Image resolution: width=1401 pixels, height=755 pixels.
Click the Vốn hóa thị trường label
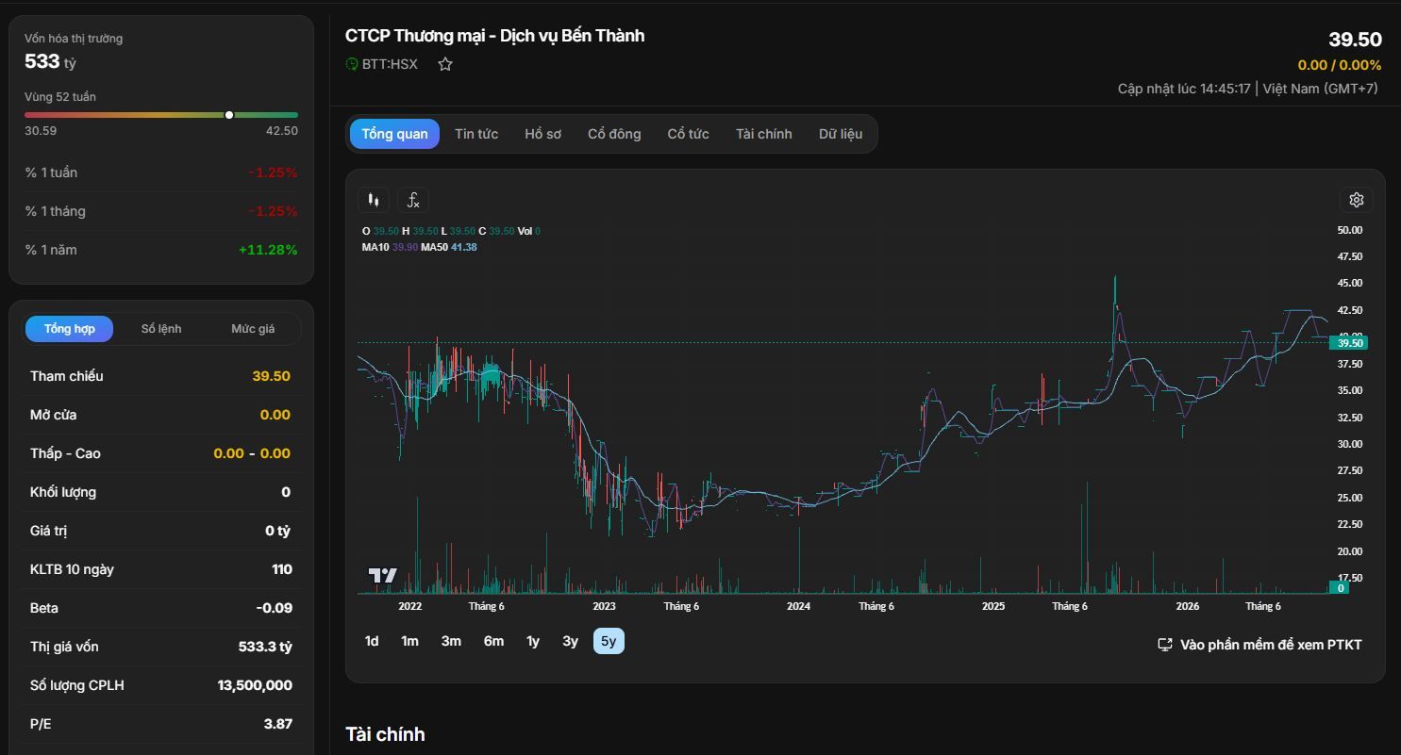click(x=74, y=39)
